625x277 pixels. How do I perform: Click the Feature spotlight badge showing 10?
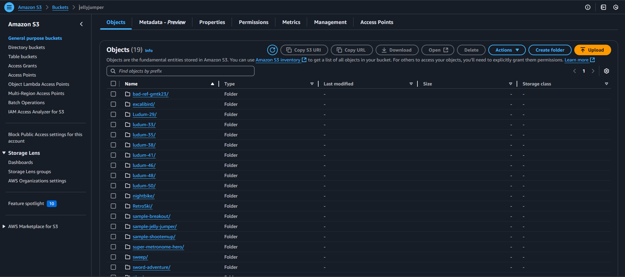coord(52,204)
